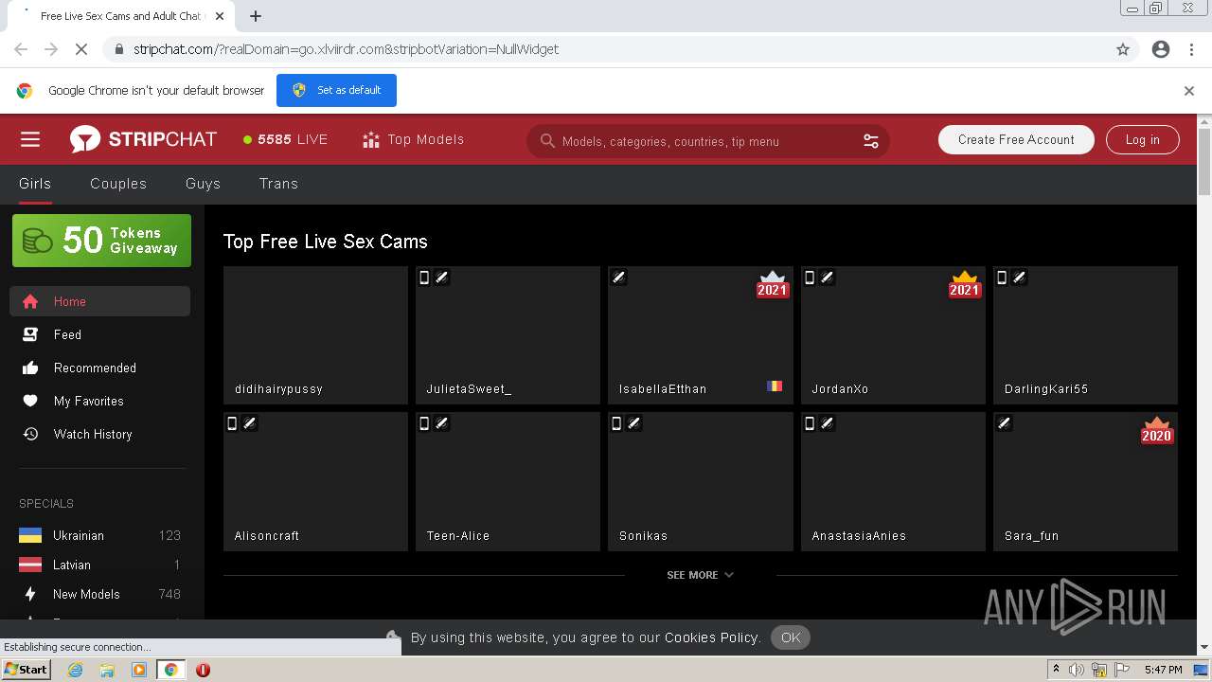Switch to the Girls tab
Screen dimensions: 1212x682
(x=35, y=184)
